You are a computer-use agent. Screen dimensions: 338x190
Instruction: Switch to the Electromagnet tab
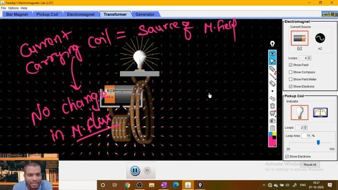coord(81,14)
